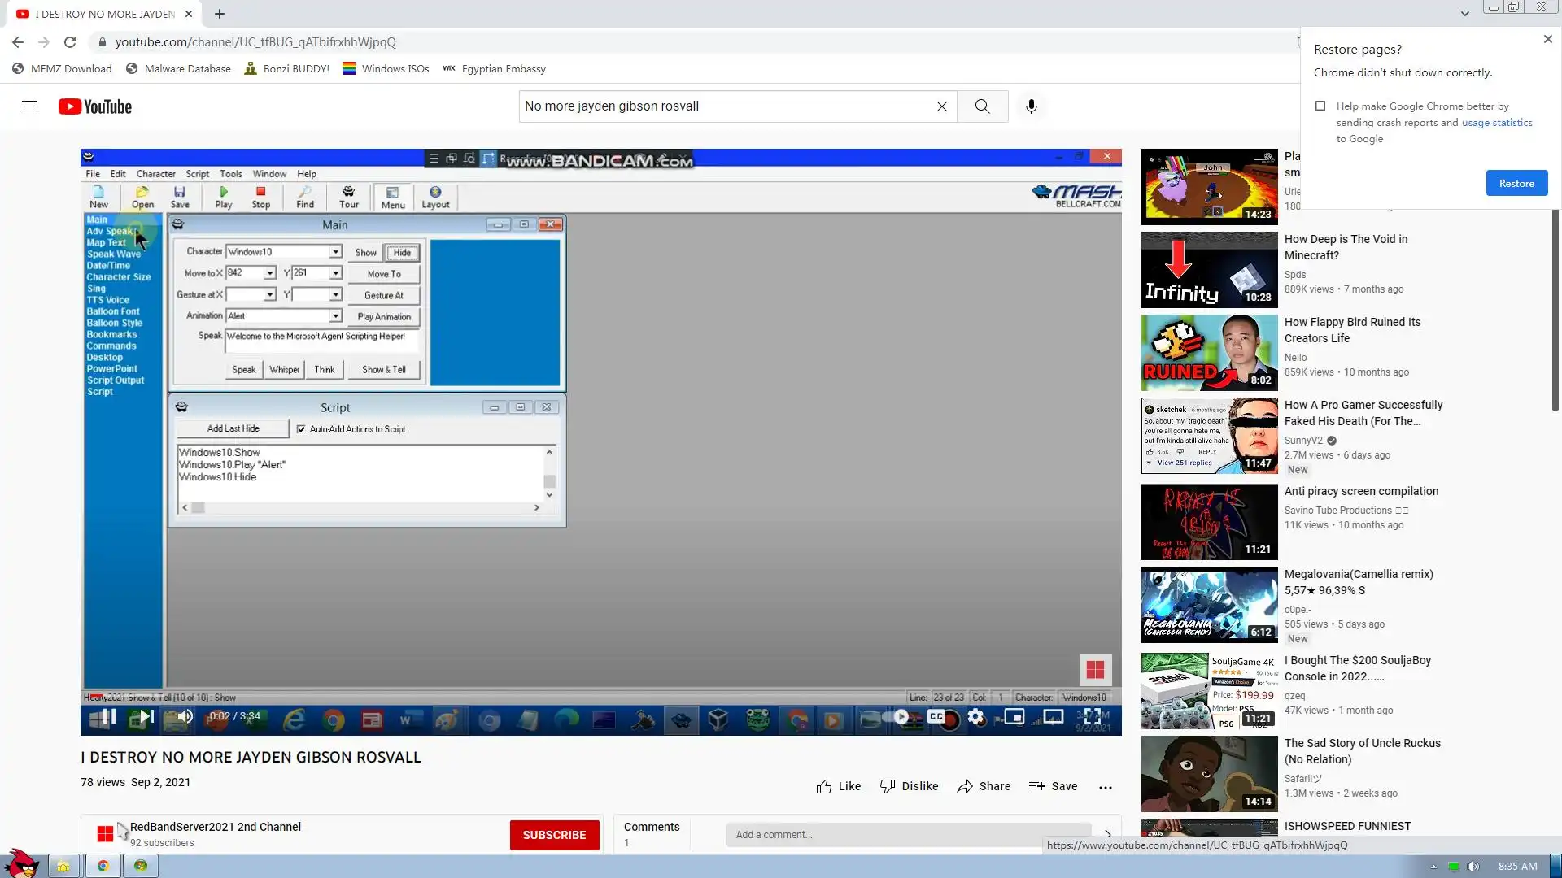Enter fullscreen mode on video
This screenshot has width=1562, height=878.
click(1093, 716)
